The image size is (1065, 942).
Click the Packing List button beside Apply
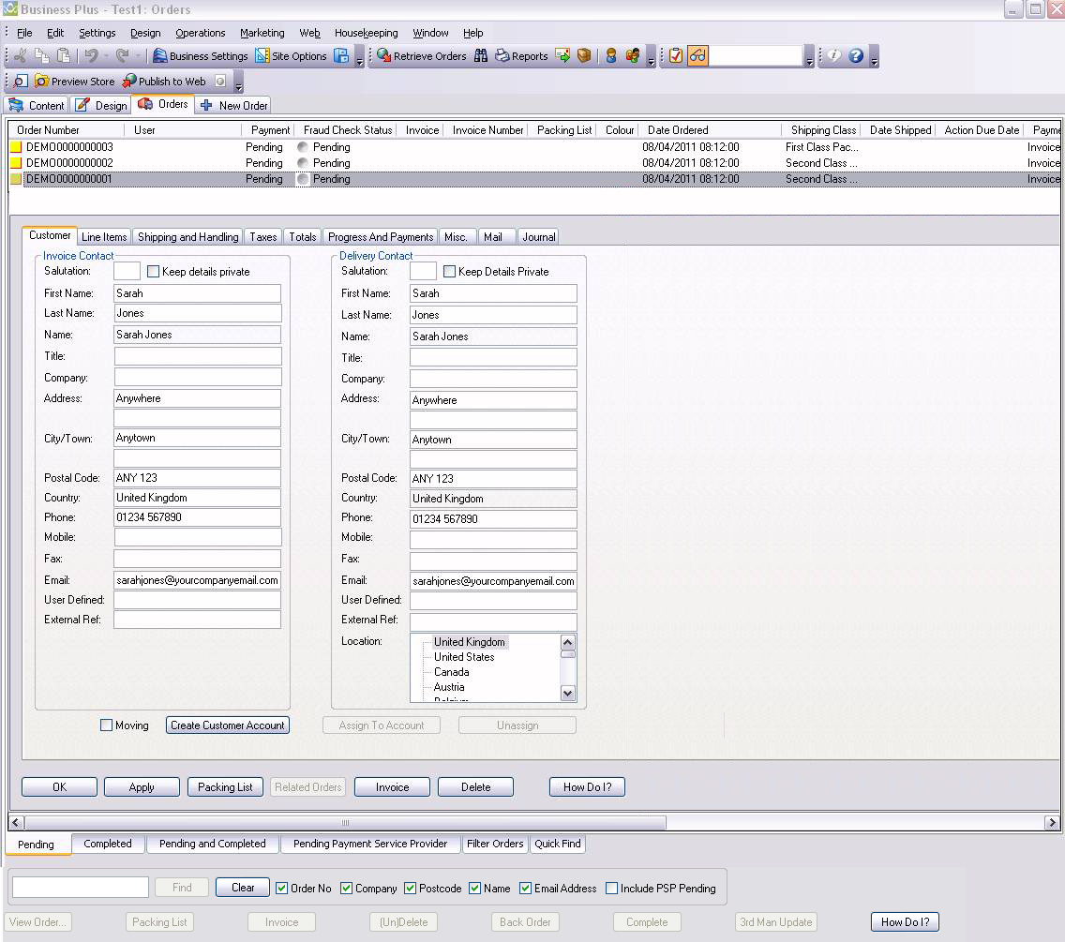225,787
